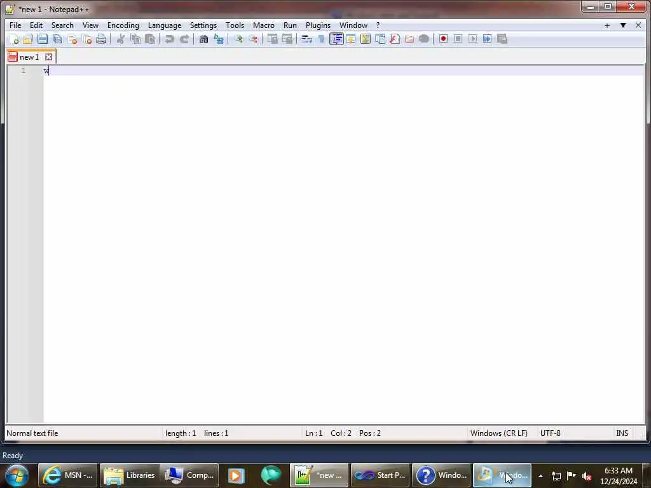Open the Search menu
The image size is (651, 488).
pyautogui.click(x=62, y=25)
